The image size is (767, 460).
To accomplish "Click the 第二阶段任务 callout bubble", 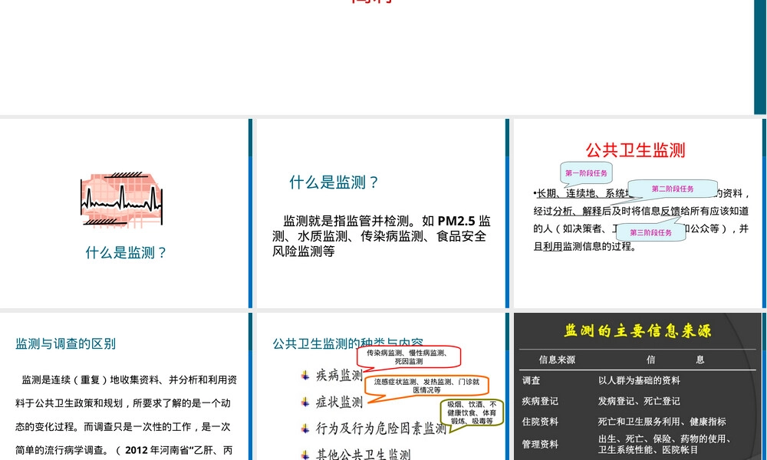I will (672, 189).
